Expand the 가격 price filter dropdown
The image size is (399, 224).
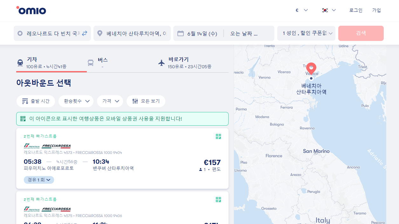(x=110, y=101)
